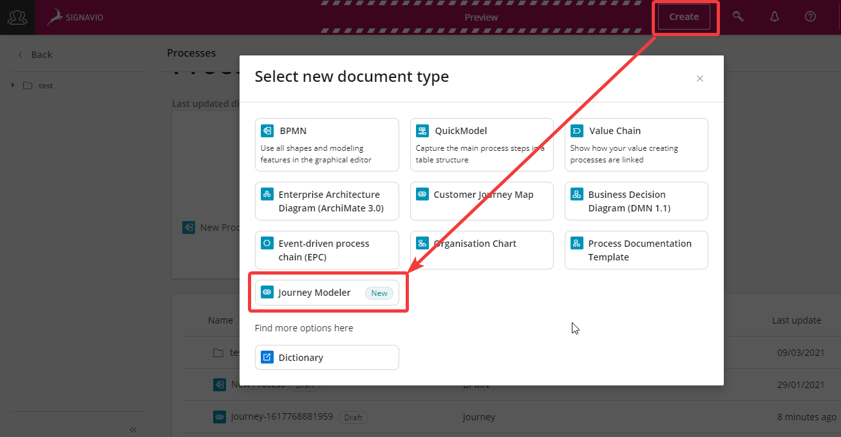Choose Business Decision Diagram (DMN 1.1) label
841x437 pixels.
(x=629, y=201)
